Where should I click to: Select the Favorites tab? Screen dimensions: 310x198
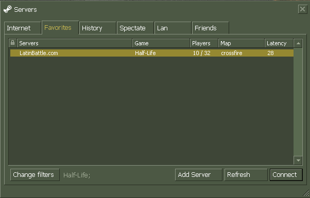coord(60,27)
